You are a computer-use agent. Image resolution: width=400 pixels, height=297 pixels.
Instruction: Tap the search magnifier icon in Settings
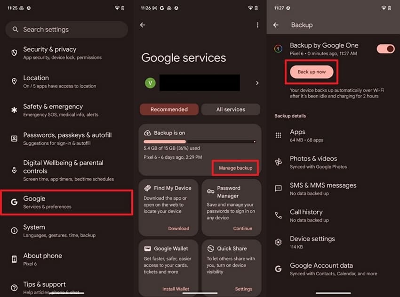point(16,29)
